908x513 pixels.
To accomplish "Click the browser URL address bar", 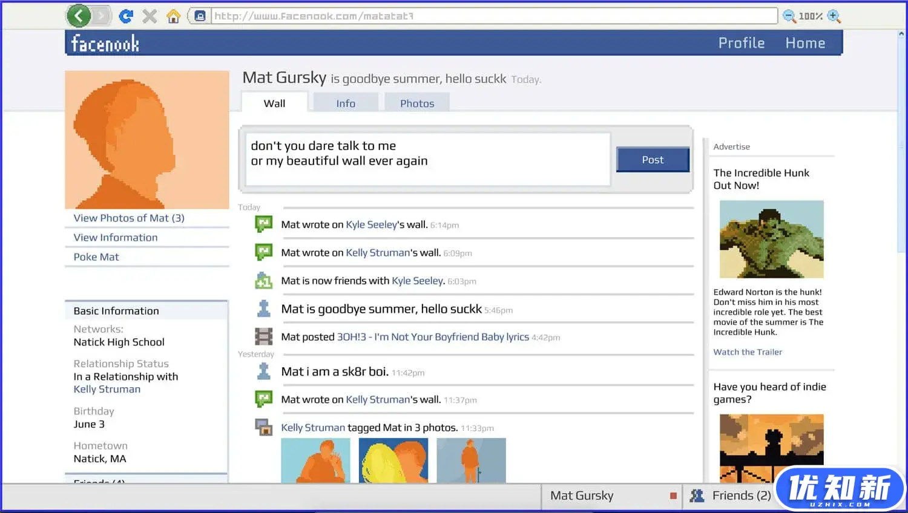I will click(x=493, y=16).
